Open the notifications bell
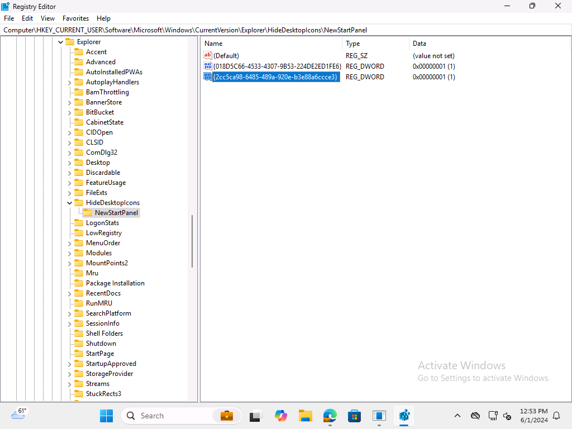The height and width of the screenshot is (429, 572). click(x=556, y=416)
